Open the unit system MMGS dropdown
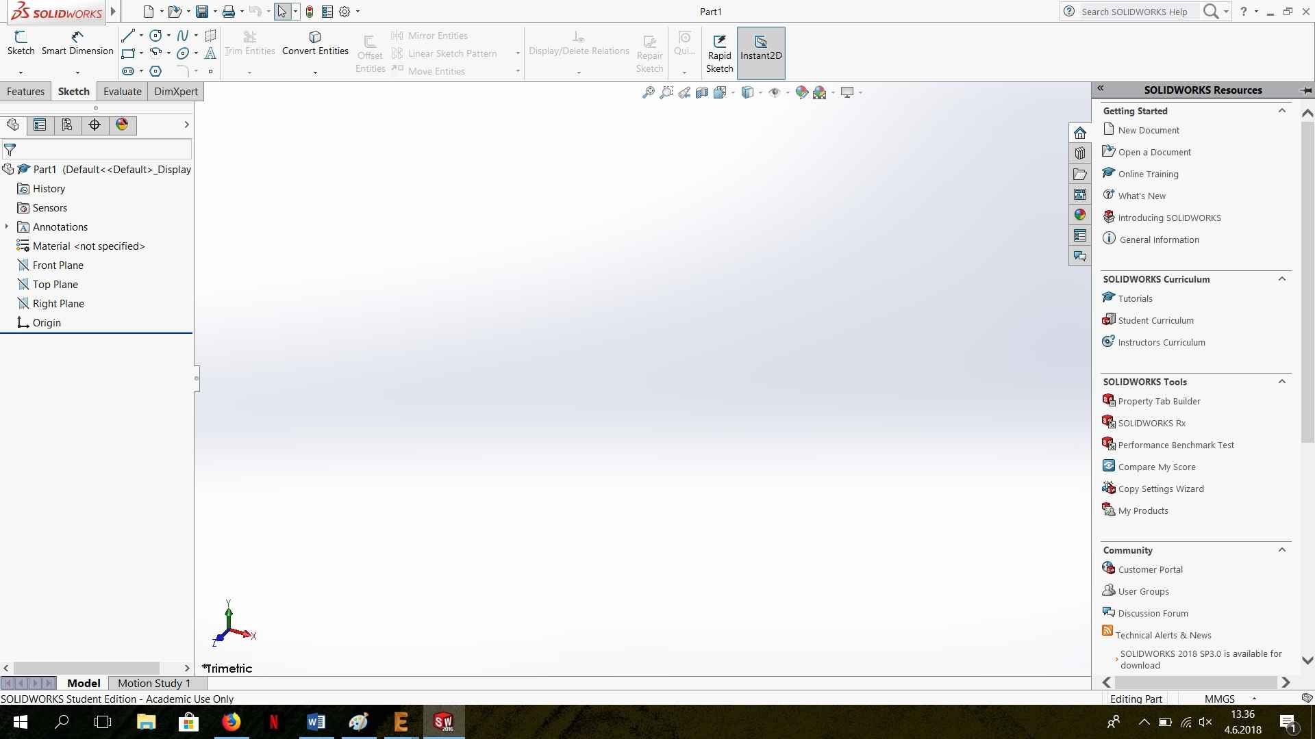The width and height of the screenshot is (1315, 739). coord(1254,699)
